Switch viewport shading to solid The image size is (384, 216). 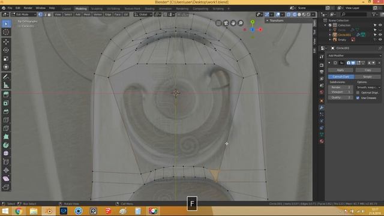point(299,14)
